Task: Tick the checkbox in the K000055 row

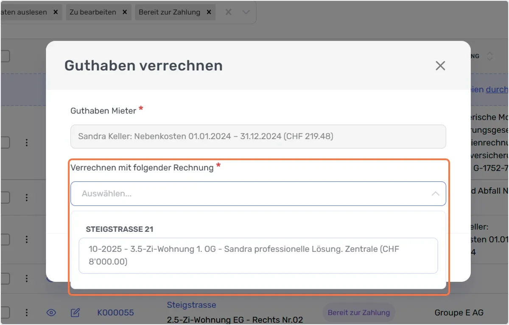Action: (5, 313)
